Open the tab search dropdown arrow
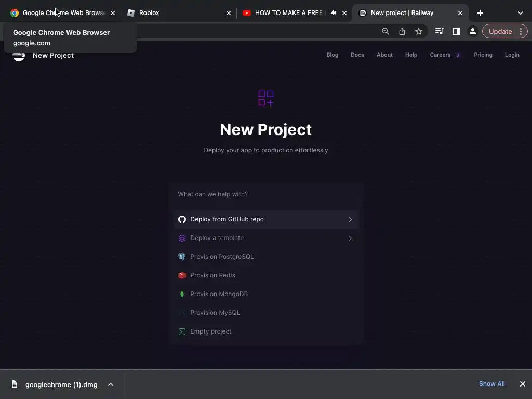 [521, 13]
